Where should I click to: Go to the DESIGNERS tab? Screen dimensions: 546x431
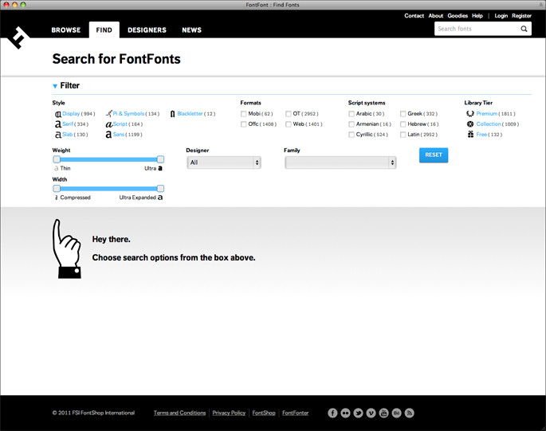pos(147,30)
